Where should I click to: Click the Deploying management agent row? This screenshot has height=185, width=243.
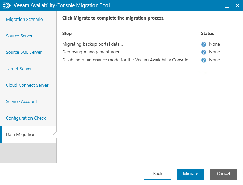pyautogui.click(x=94, y=52)
